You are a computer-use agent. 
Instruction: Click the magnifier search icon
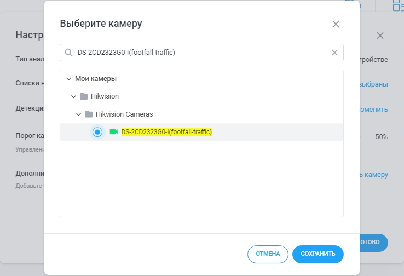(x=69, y=53)
